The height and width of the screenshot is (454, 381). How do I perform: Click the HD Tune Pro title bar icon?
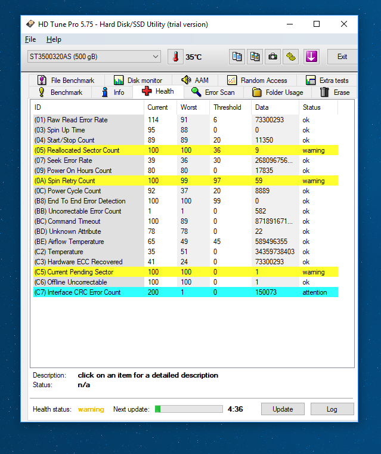pyautogui.click(x=30, y=24)
